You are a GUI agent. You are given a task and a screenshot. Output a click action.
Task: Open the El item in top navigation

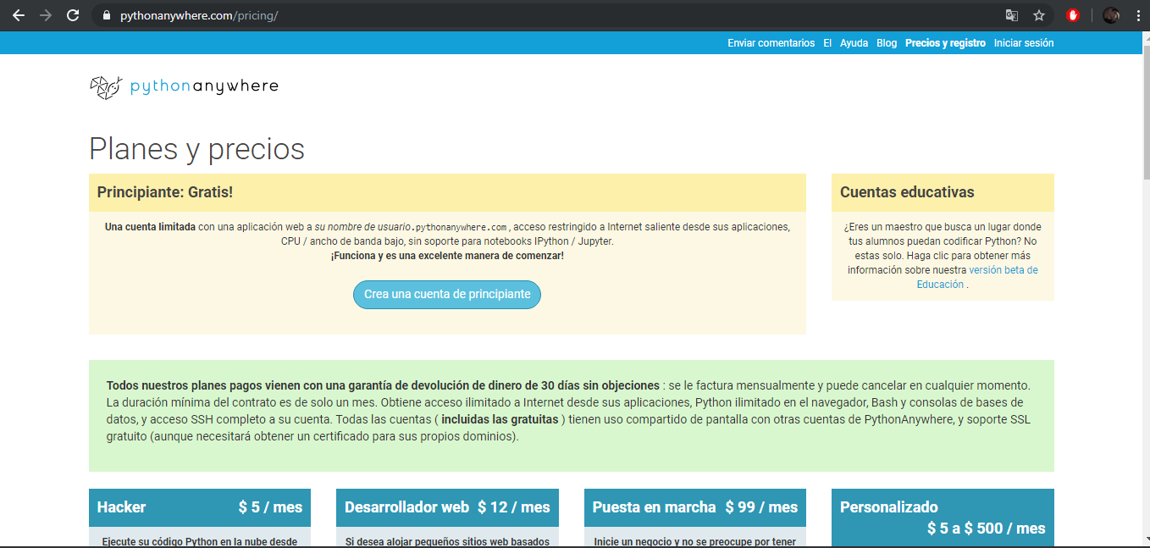[x=827, y=43]
